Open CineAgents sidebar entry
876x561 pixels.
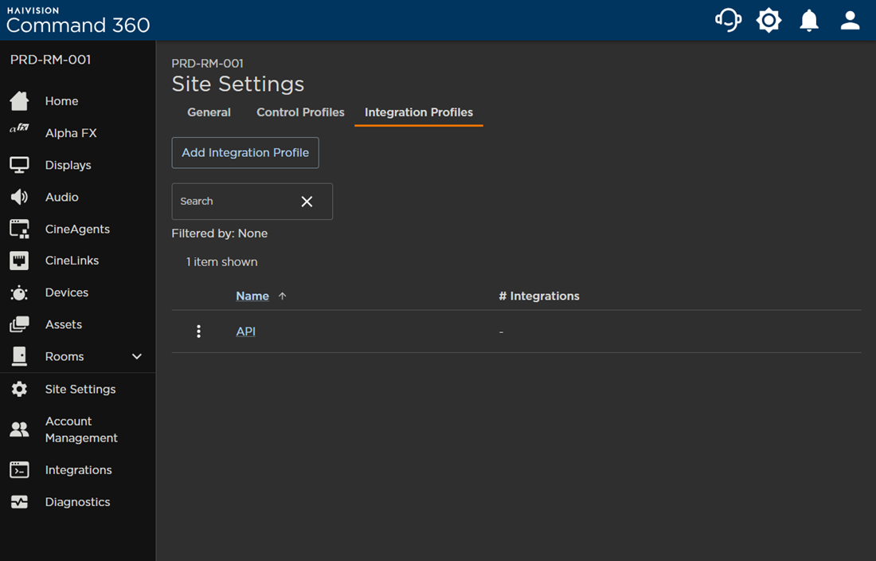[78, 229]
